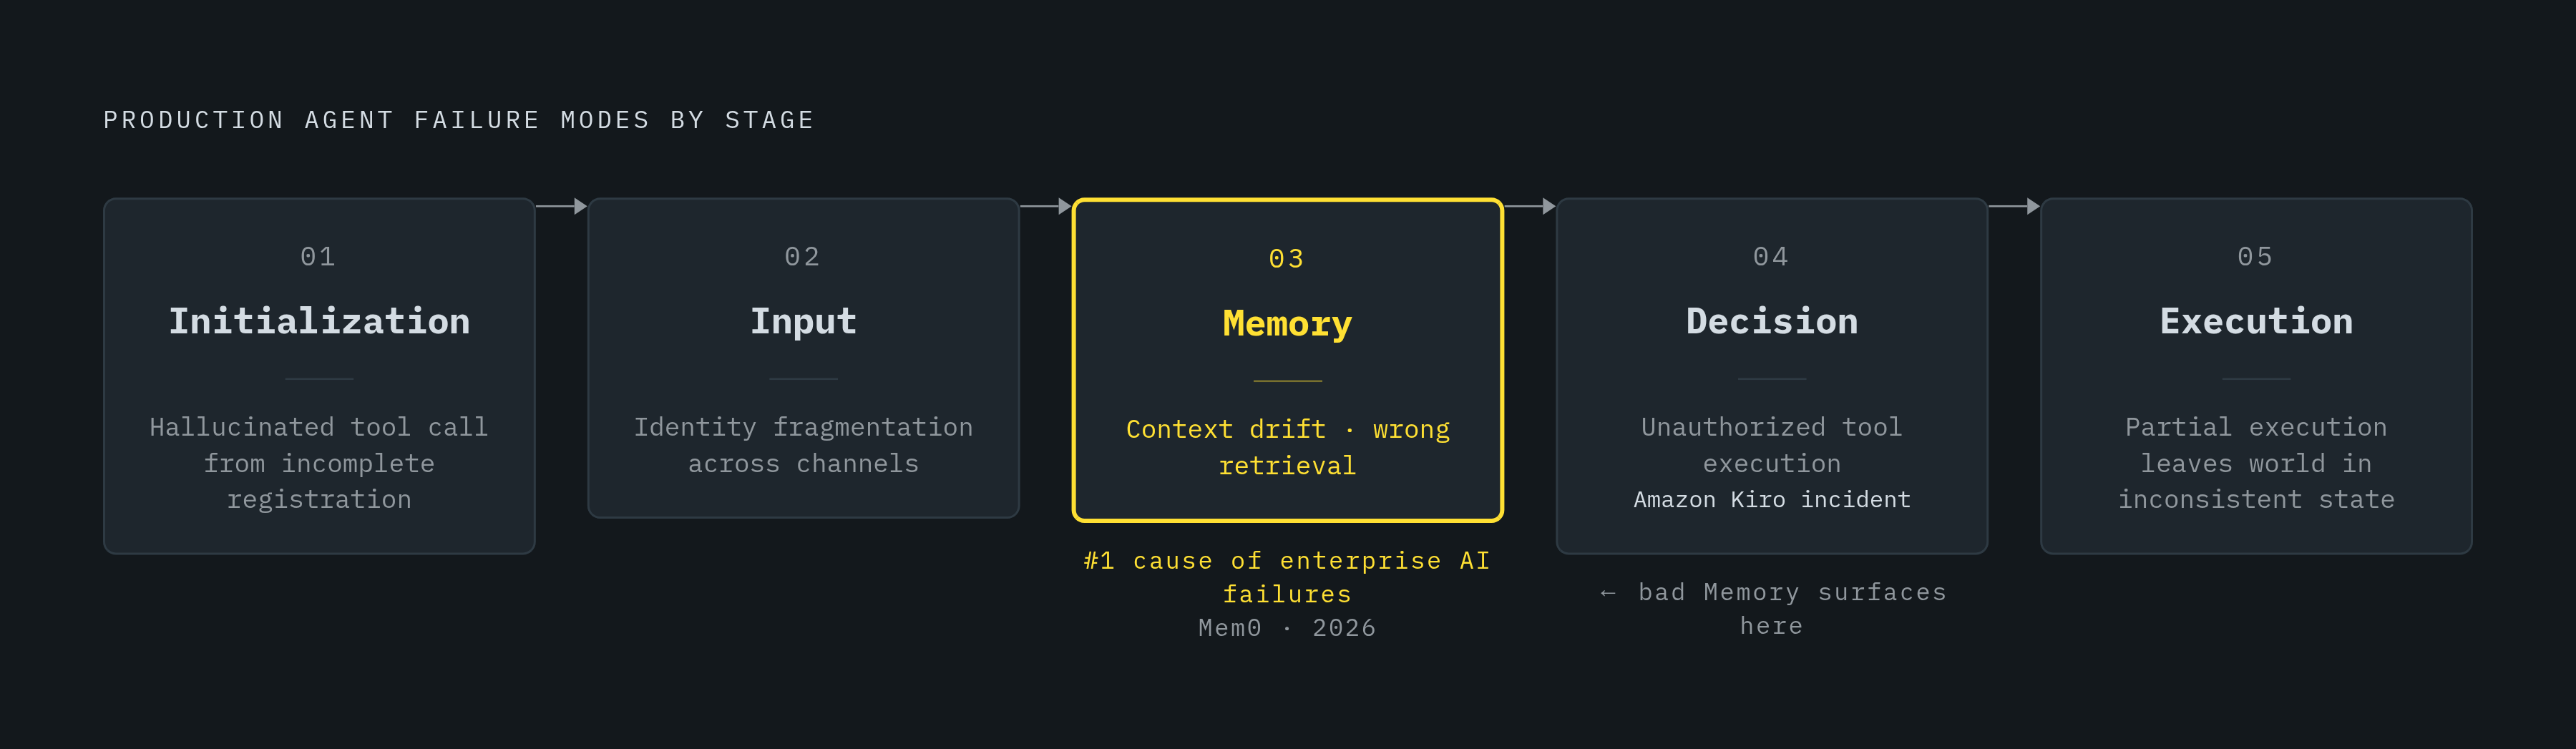This screenshot has height=749, width=2576.
Task: Click the Context drift wrong retrieval text
Action: pyautogui.click(x=1287, y=447)
